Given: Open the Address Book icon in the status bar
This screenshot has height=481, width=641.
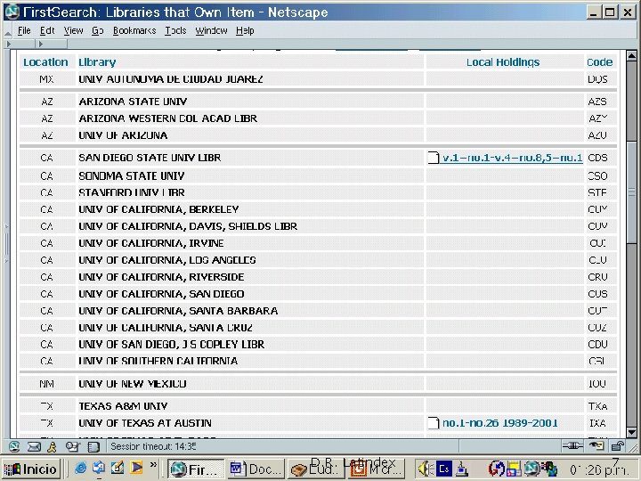Looking at the screenshot, I should pyautogui.click(x=94, y=446).
